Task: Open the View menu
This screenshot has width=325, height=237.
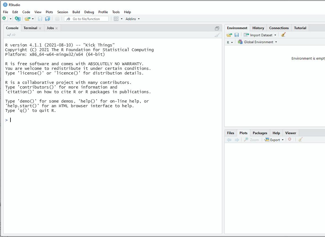Action: pyautogui.click(x=38, y=12)
